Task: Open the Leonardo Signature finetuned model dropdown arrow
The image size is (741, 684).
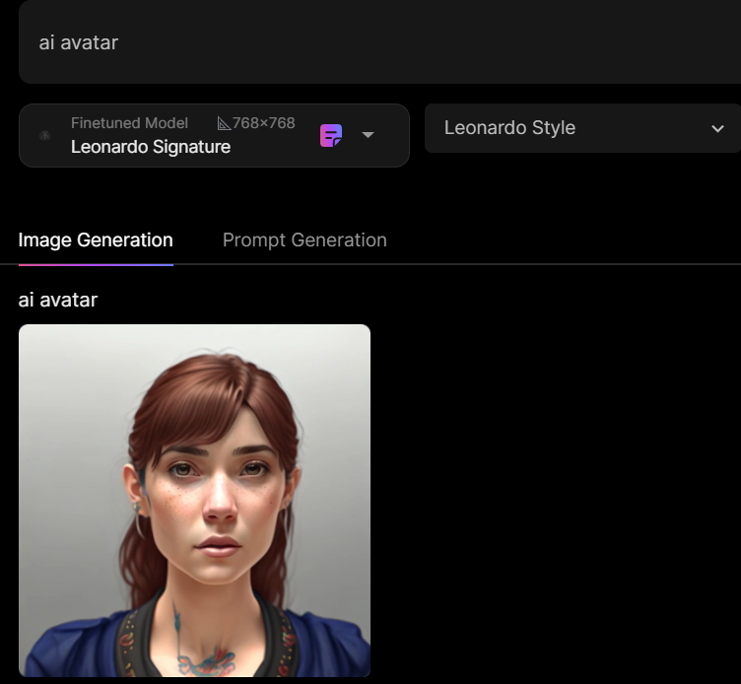Action: pyautogui.click(x=368, y=135)
